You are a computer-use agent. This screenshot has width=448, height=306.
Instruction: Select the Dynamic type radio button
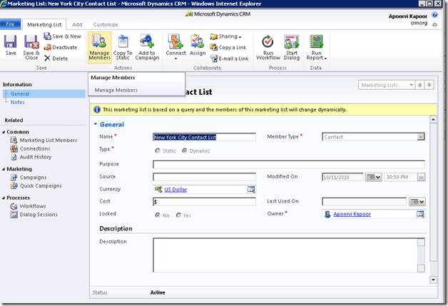tap(185, 151)
